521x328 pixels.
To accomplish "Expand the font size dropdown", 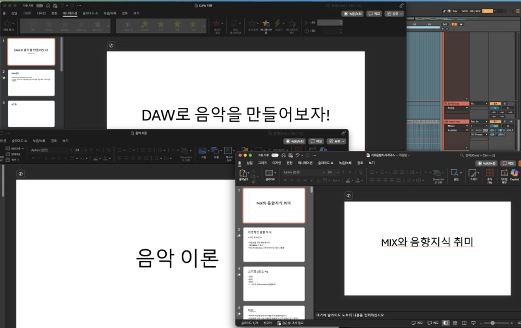I will click(333, 172).
